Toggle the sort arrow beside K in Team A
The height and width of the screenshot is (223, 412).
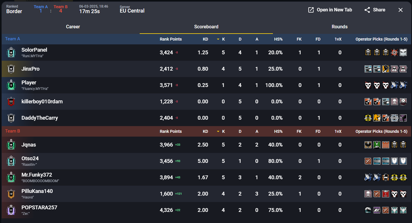click(218, 39)
